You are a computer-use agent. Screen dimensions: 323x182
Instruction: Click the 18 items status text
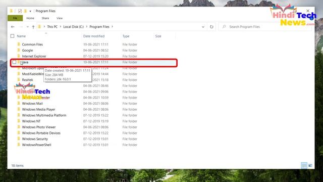(17, 165)
